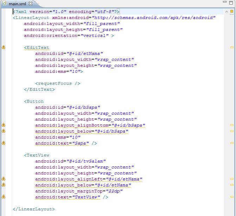Jump to layout_below etNama overview marker
This screenshot has height=216, width=236.
(x=232, y=185)
